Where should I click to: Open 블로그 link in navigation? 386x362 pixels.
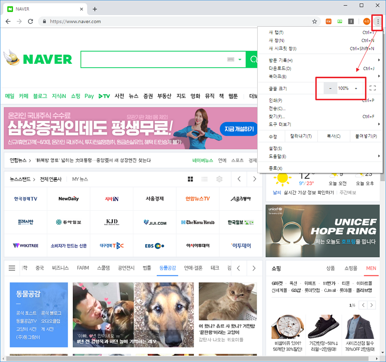click(40, 96)
